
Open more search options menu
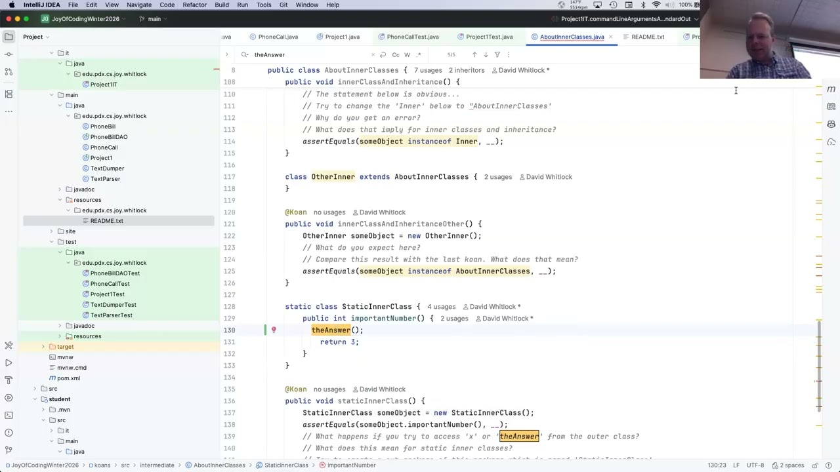(x=509, y=54)
